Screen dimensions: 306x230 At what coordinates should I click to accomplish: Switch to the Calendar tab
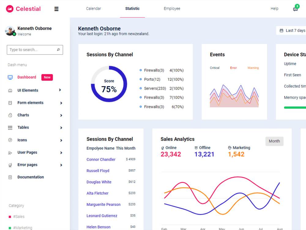93,9
